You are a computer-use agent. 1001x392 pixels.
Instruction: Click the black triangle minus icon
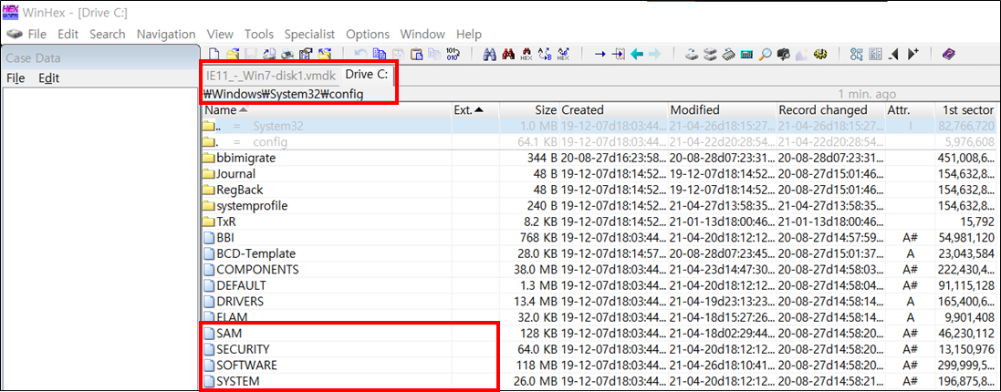pos(893,54)
